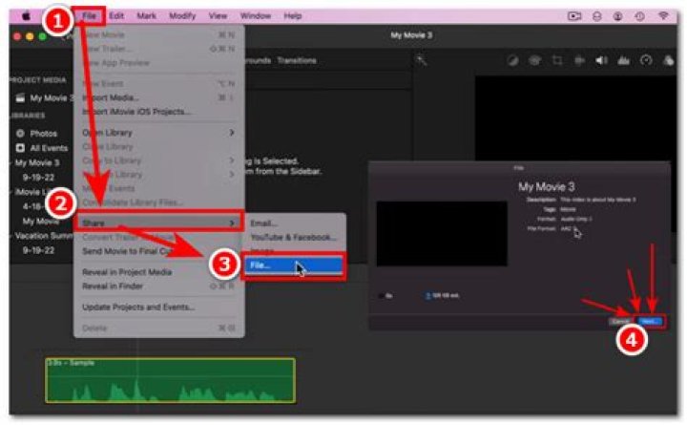Click the Apple menu logo
Image resolution: width=687 pixels, height=425 pixels.
27,16
